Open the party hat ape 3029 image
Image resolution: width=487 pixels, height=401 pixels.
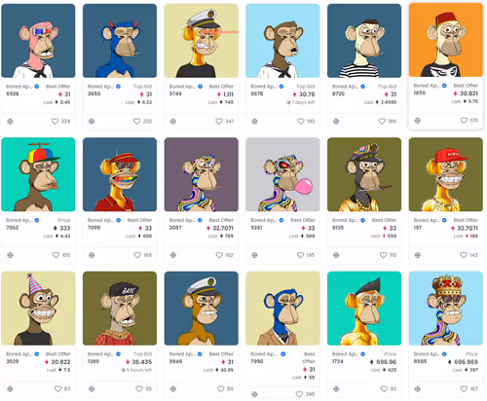[x=38, y=309]
